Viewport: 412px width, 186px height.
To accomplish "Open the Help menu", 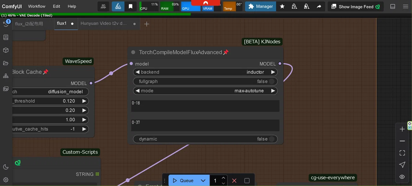I will point(72,7).
